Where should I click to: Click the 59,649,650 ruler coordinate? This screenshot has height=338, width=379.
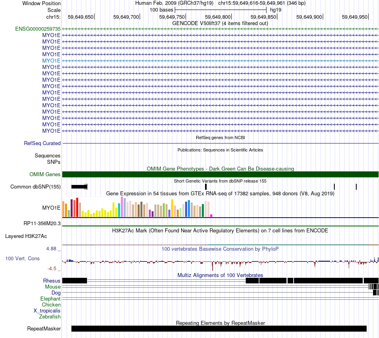click(x=81, y=17)
